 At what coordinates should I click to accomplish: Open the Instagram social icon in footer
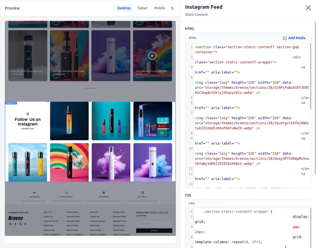(20, 224)
